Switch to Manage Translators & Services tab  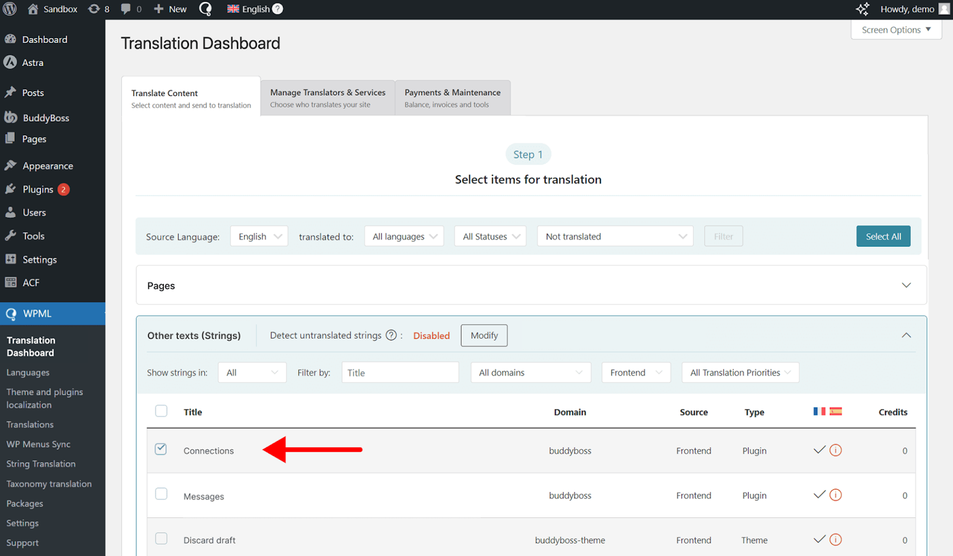tap(328, 98)
